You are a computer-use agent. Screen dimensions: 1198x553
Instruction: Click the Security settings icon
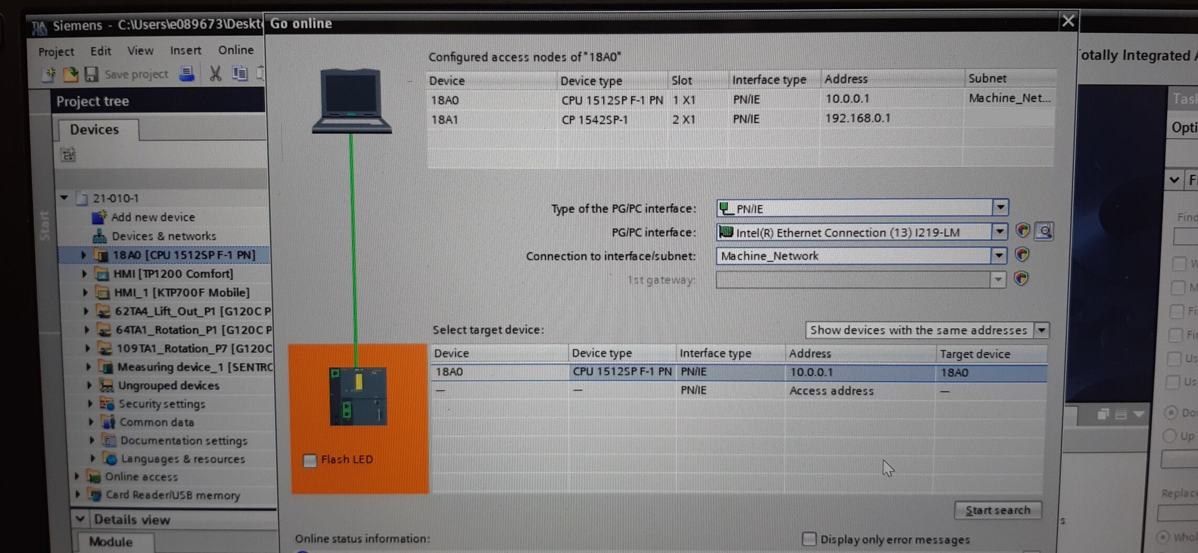pyautogui.click(x=107, y=404)
